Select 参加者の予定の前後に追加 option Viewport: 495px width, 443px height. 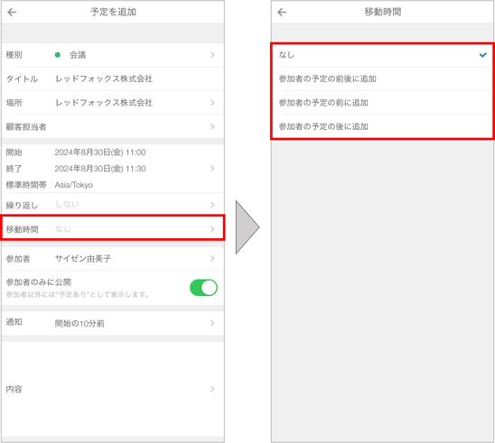pyautogui.click(x=382, y=78)
